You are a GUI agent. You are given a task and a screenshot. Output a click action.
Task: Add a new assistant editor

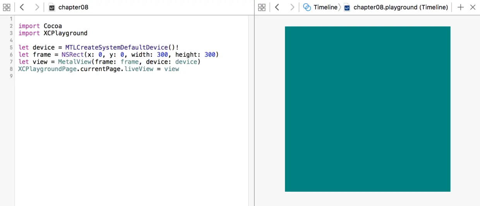pyautogui.click(x=461, y=7)
